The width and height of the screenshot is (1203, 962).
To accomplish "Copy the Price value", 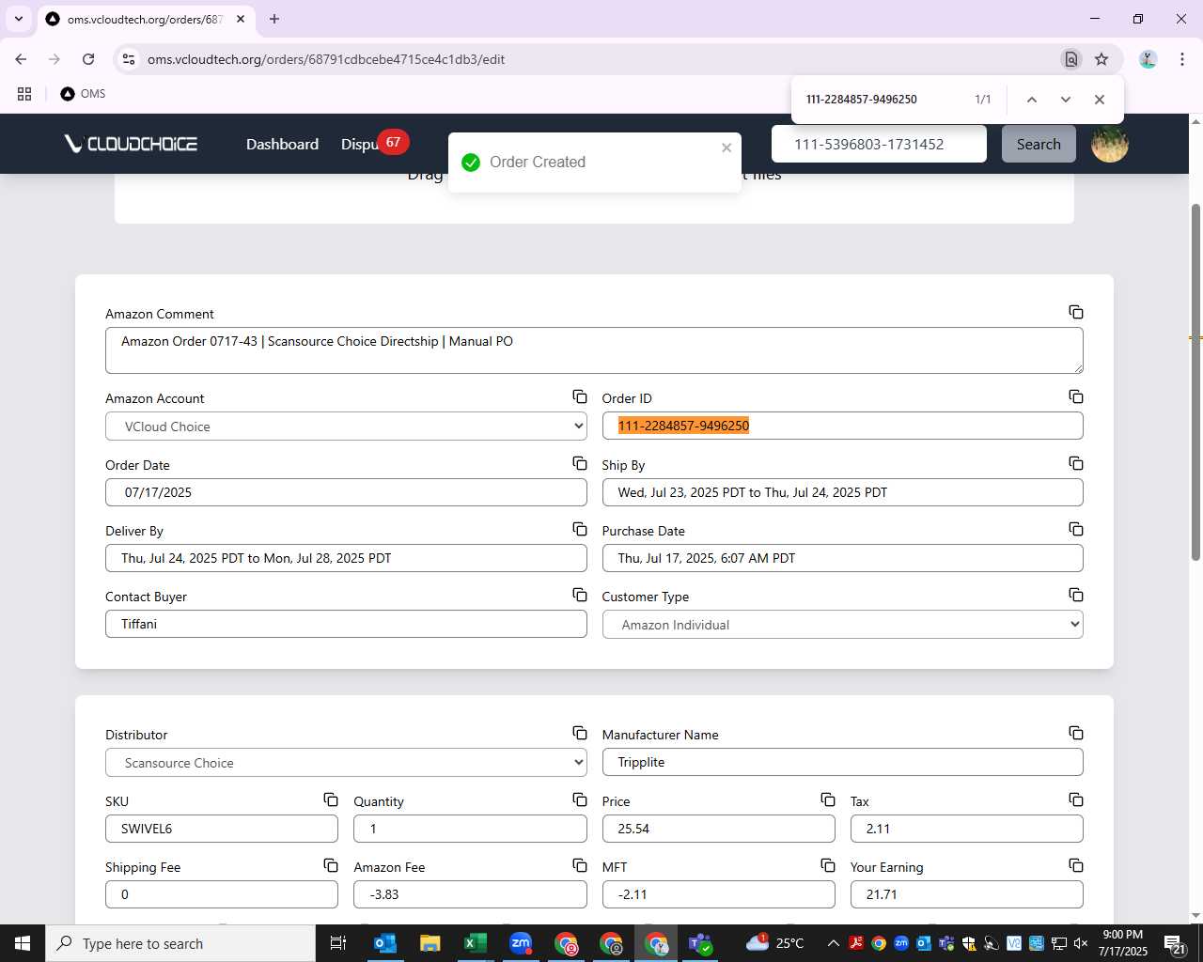I will pos(828,799).
